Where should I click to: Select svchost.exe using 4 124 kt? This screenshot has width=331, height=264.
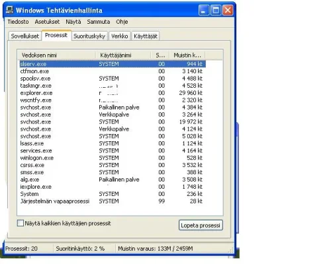click(x=113, y=129)
